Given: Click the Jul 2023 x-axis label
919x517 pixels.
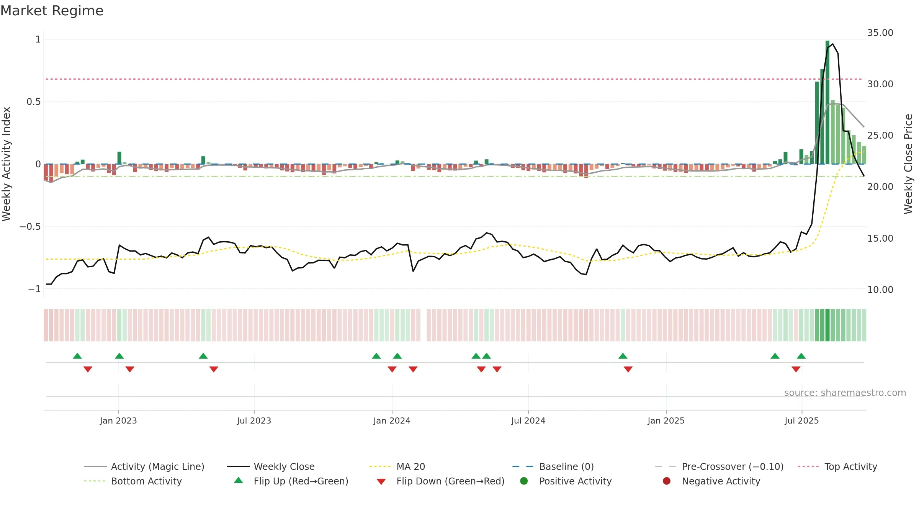Looking at the screenshot, I should tap(254, 420).
